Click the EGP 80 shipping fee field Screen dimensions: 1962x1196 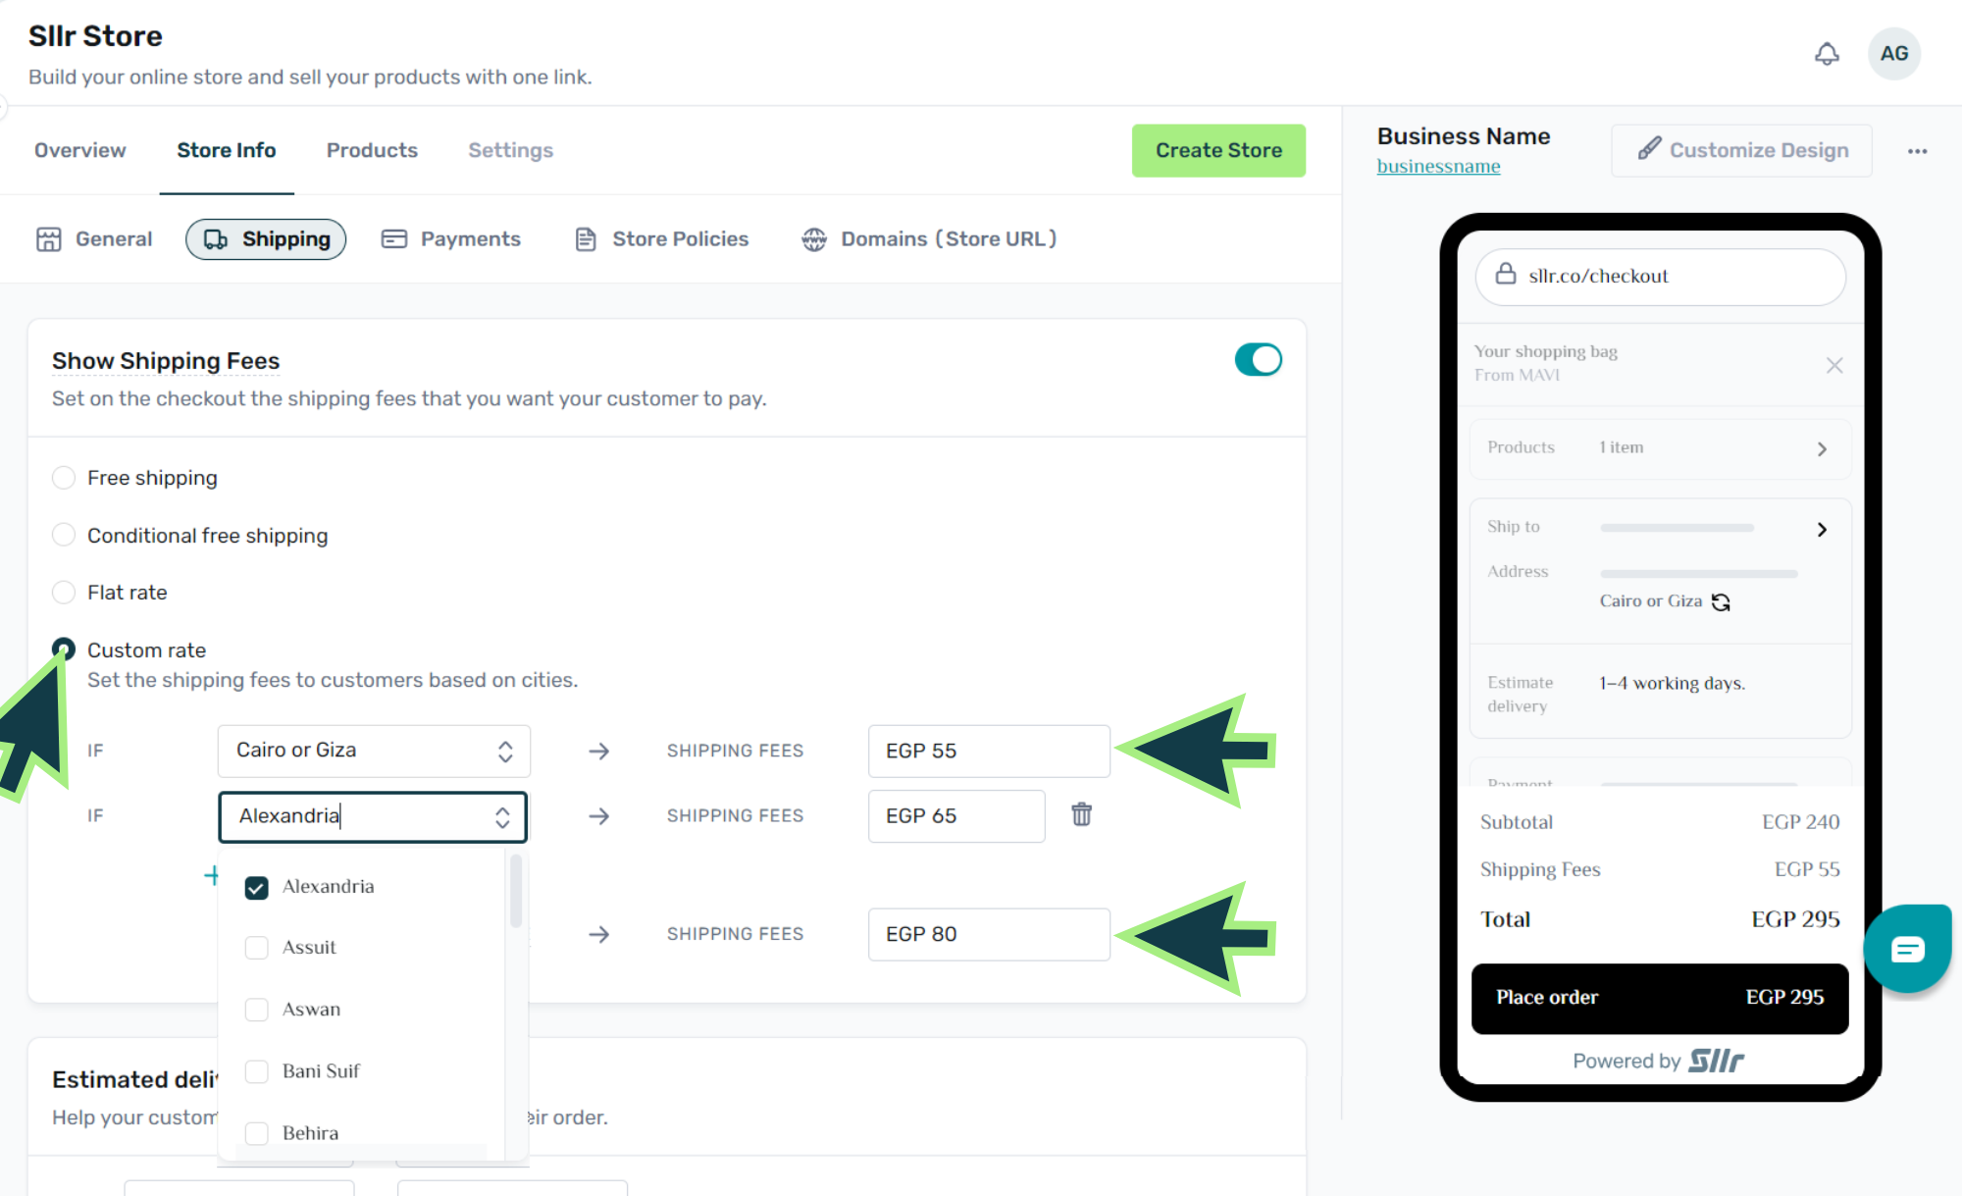[988, 934]
